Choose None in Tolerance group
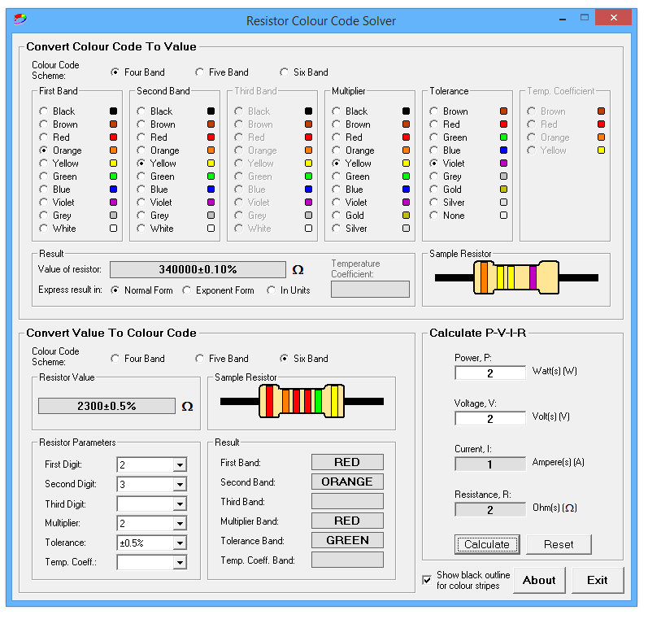Viewport: 648px width, 619px height. [447, 216]
